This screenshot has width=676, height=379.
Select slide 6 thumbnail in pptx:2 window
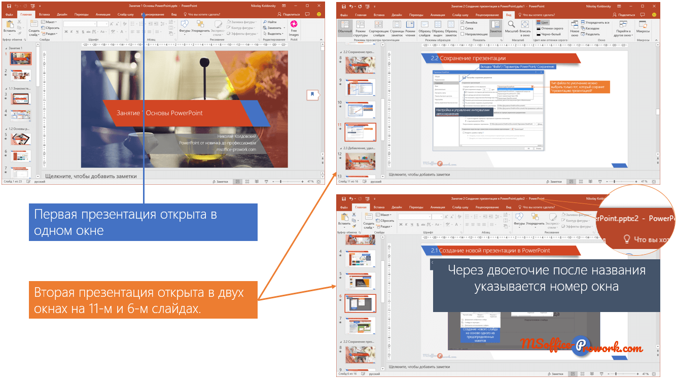pos(361,303)
